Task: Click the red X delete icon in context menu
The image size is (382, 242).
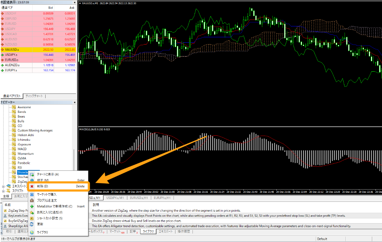Action: [x=32, y=186]
